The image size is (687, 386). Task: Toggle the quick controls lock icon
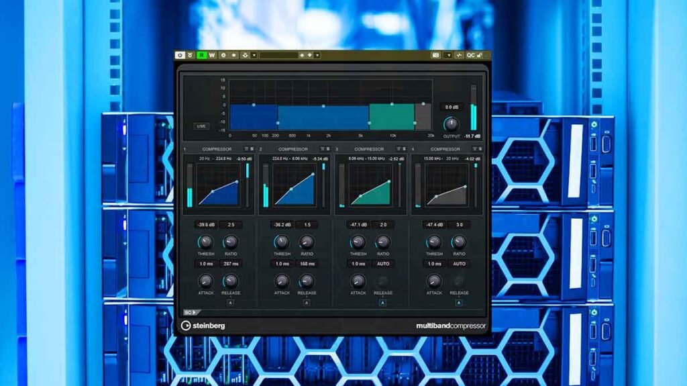480,55
